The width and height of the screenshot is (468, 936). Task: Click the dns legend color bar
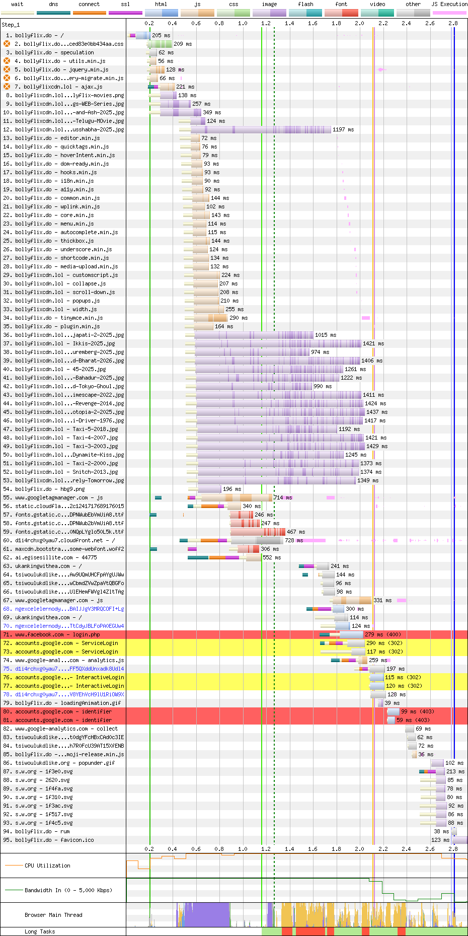53,13
